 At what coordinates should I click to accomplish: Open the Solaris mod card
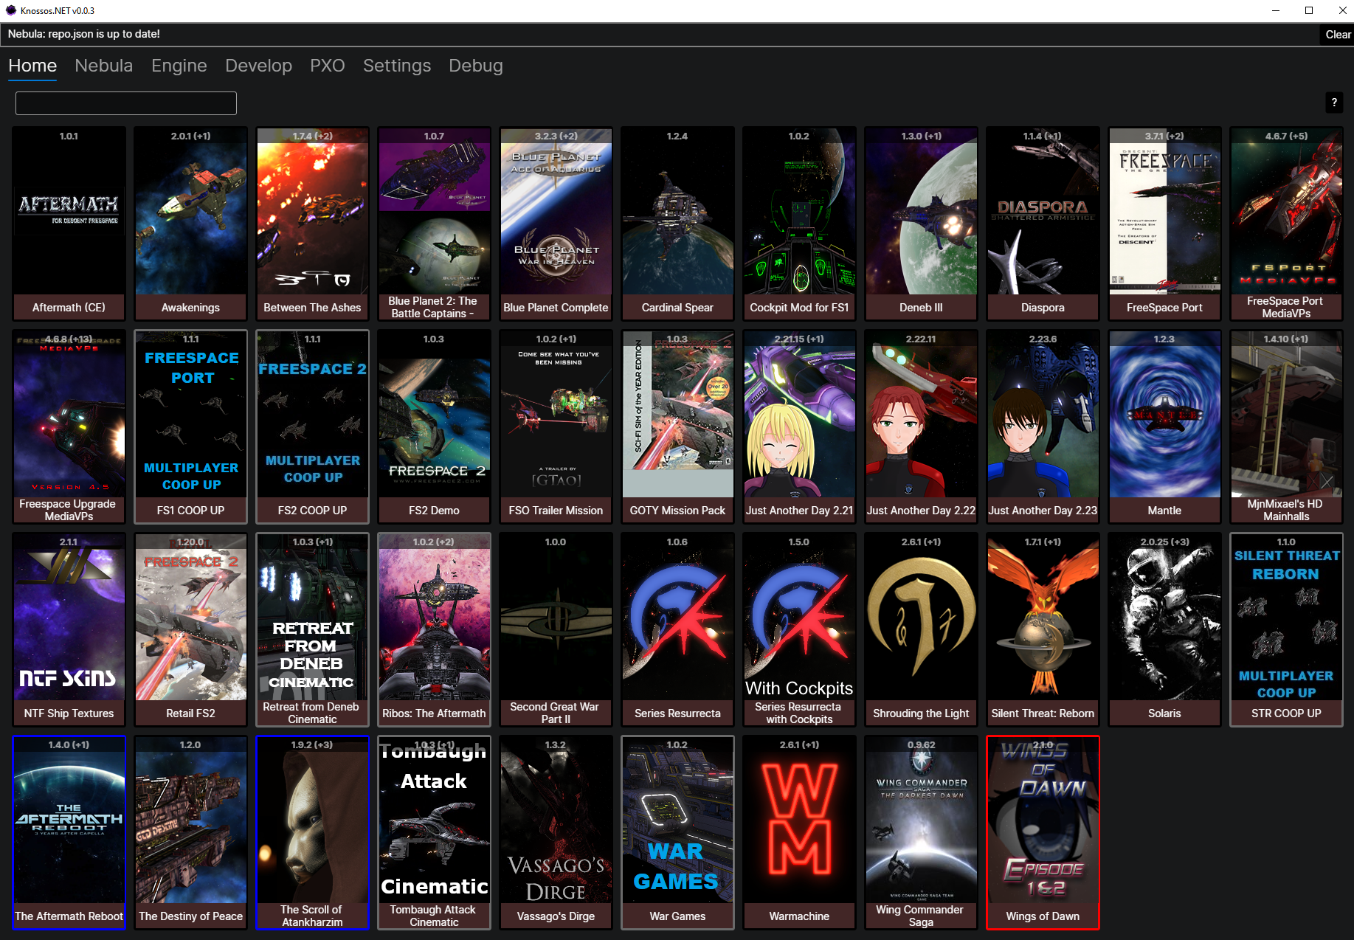coord(1164,629)
